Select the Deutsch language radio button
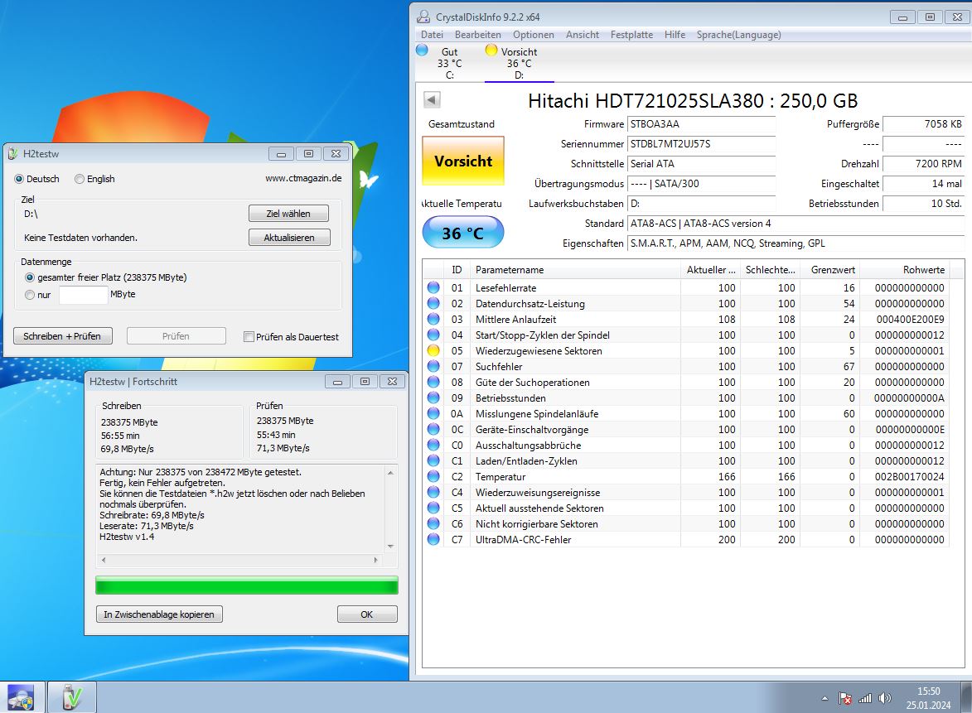Image resolution: width=972 pixels, height=713 pixels. (x=19, y=178)
